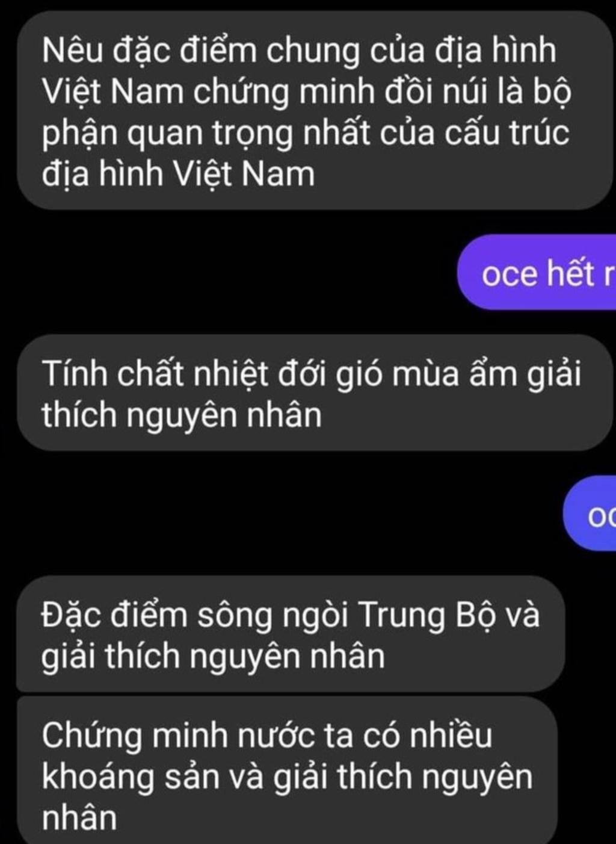Tap the partially visible purple "oc" bubble
Image resolution: width=616 pixels, height=844 pixels.
[591, 514]
